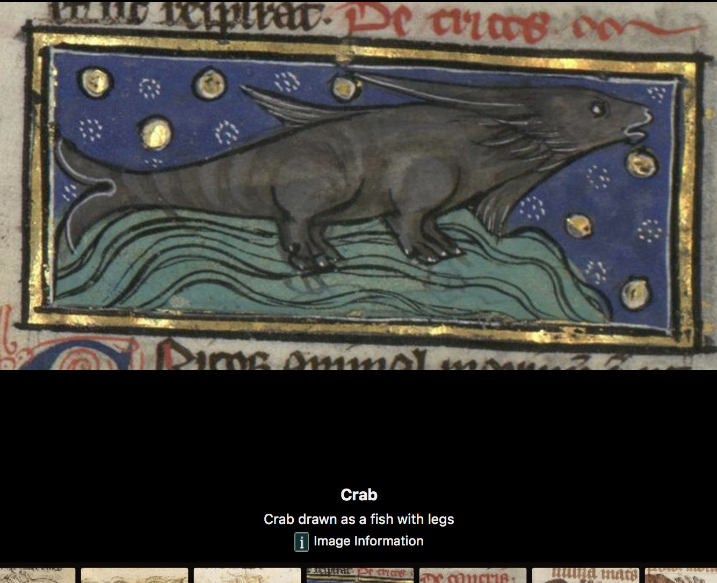This screenshot has height=583, width=717.
Task: Open the sixth thumbnail with black script text
Action: coord(585,575)
